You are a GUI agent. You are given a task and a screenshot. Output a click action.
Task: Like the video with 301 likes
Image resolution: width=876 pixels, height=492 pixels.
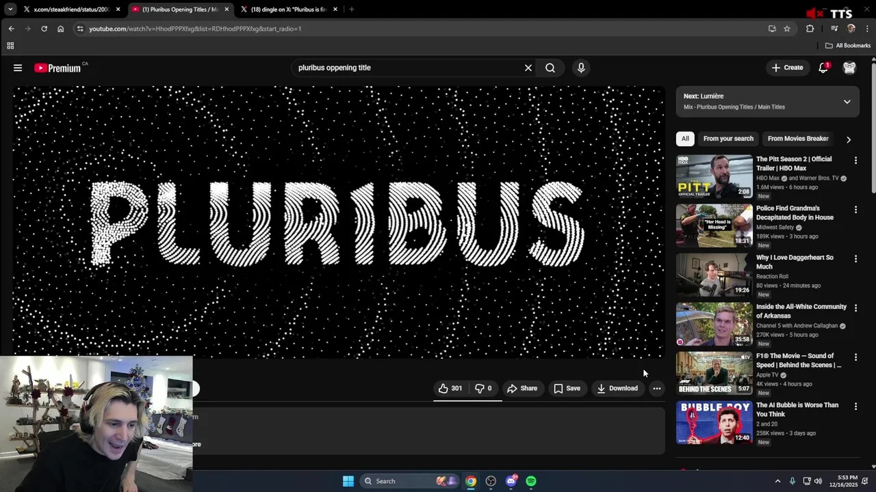click(451, 388)
